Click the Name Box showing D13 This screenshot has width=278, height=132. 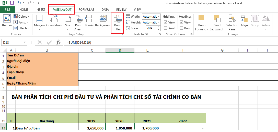point(13,43)
